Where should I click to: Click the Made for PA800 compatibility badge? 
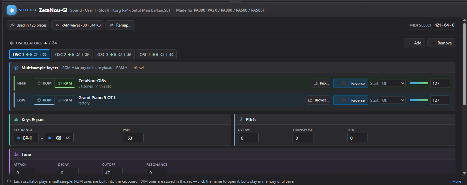pyautogui.click(x=220, y=10)
